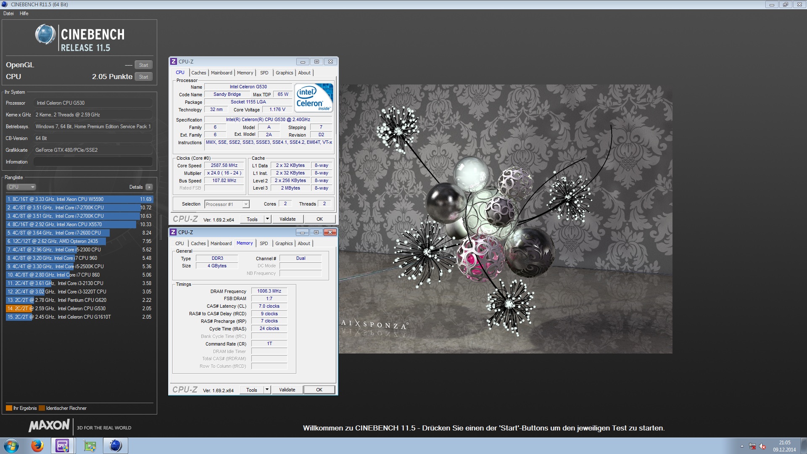This screenshot has width=807, height=454.
Task: Show hidden tray icons arrow
Action: (x=742, y=446)
